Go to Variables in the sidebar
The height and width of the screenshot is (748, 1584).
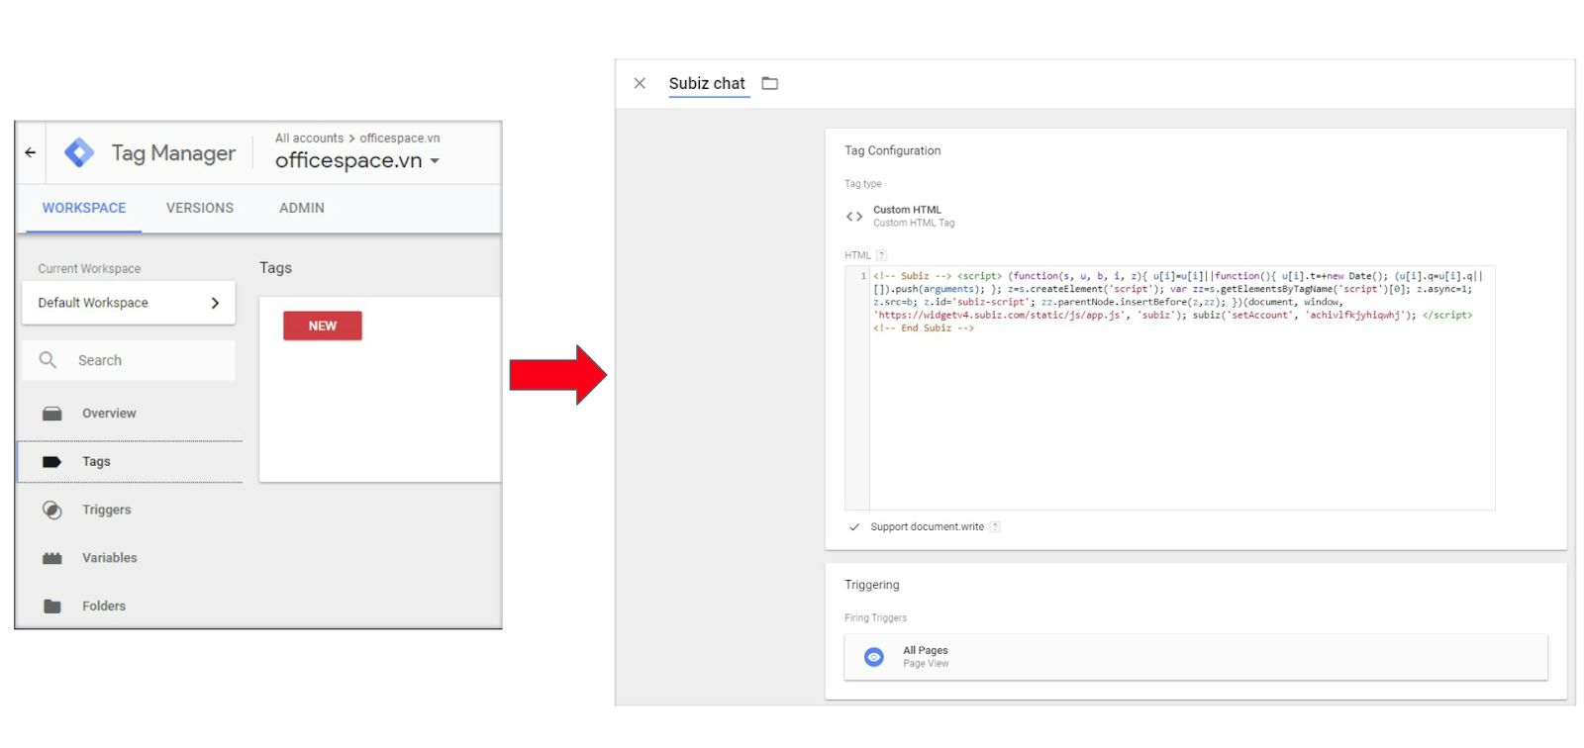[109, 558]
